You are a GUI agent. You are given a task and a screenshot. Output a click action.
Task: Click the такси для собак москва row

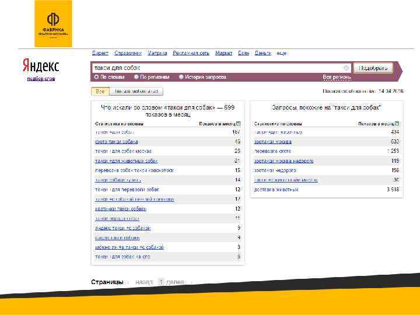pos(167,151)
